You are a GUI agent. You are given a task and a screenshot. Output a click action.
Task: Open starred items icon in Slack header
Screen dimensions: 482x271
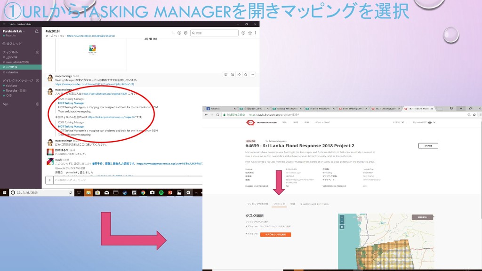(250, 33)
